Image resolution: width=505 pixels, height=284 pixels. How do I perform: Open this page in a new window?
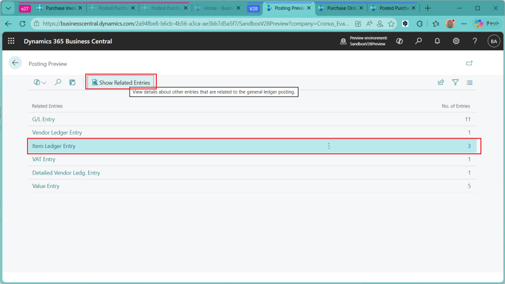pyautogui.click(x=469, y=63)
